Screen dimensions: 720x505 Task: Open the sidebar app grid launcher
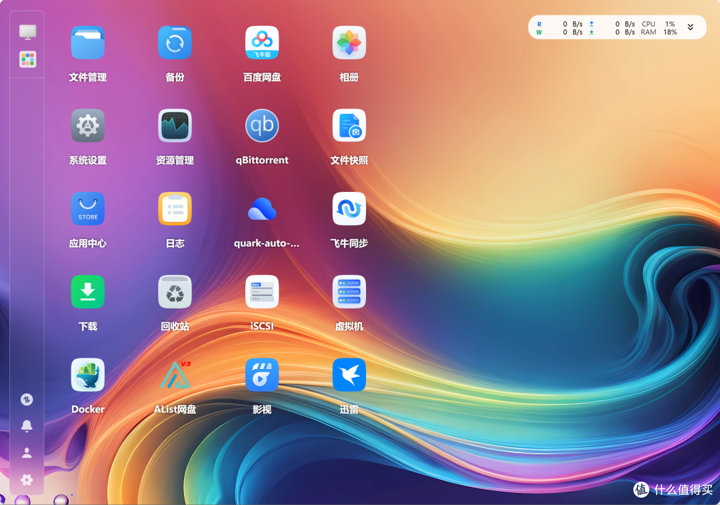[27, 59]
